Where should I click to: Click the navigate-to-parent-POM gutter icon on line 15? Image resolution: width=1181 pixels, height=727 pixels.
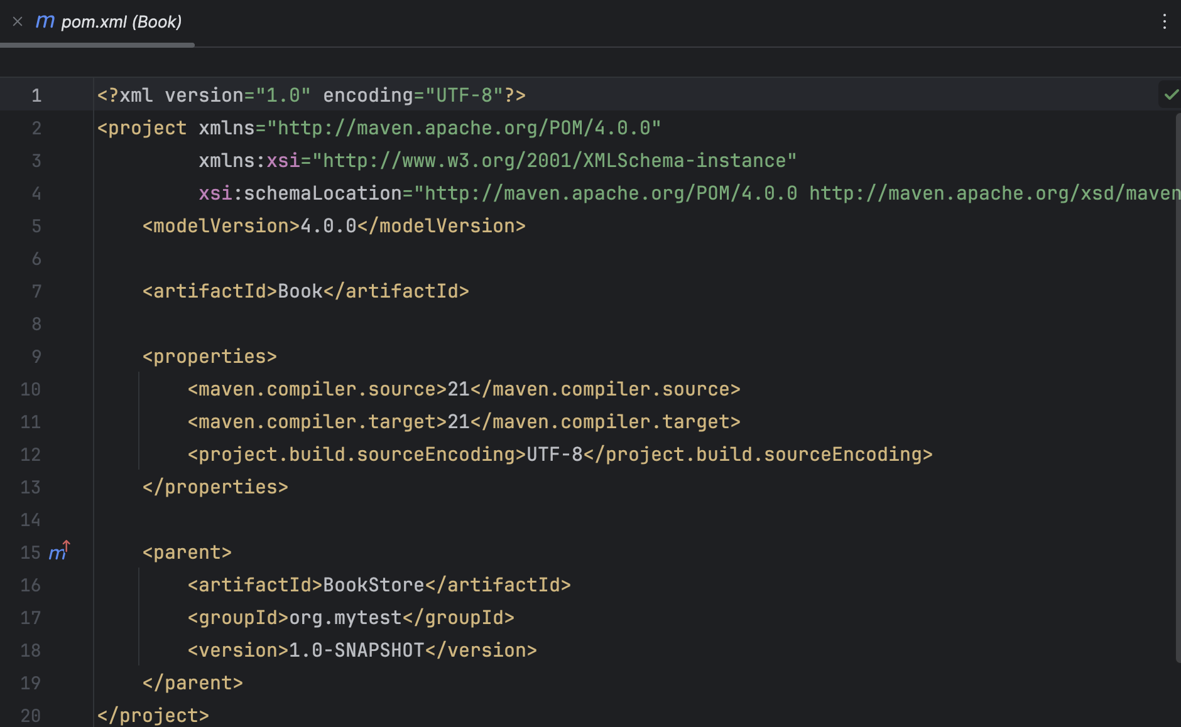(59, 551)
